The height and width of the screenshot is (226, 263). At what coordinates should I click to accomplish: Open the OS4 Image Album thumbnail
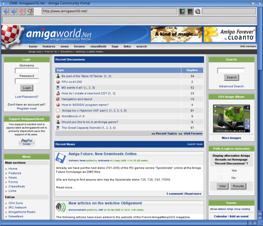pyautogui.click(x=231, y=118)
